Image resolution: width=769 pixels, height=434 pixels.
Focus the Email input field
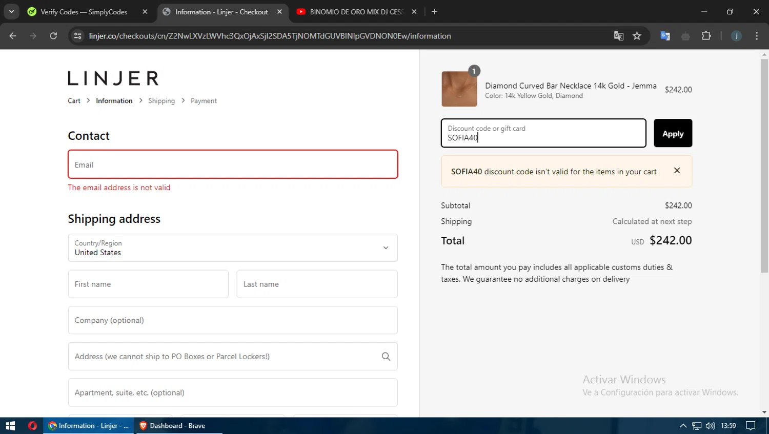coord(233,164)
